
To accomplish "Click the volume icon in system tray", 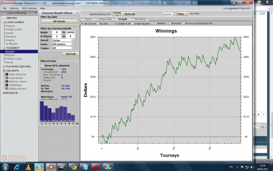I will click(252, 167).
